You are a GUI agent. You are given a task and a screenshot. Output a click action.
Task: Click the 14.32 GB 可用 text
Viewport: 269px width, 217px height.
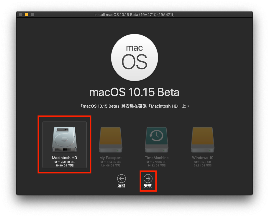[157, 166]
